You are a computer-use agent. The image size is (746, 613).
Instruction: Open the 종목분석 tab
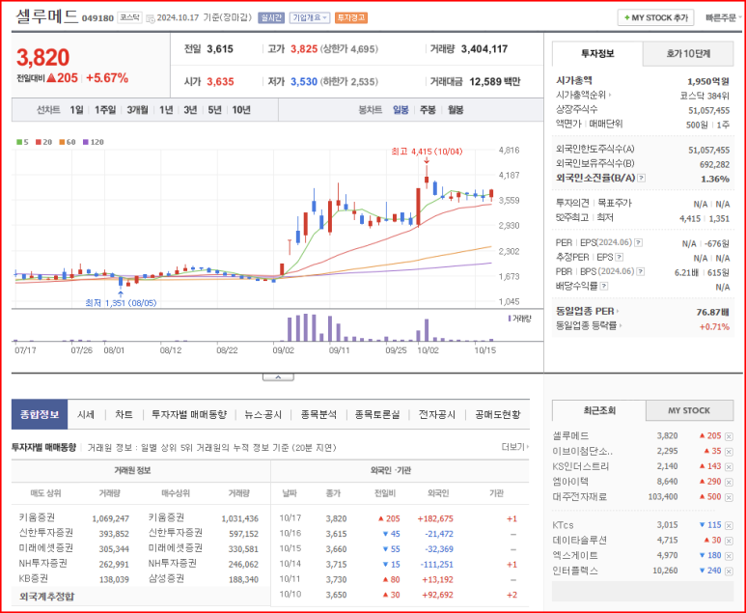318,414
